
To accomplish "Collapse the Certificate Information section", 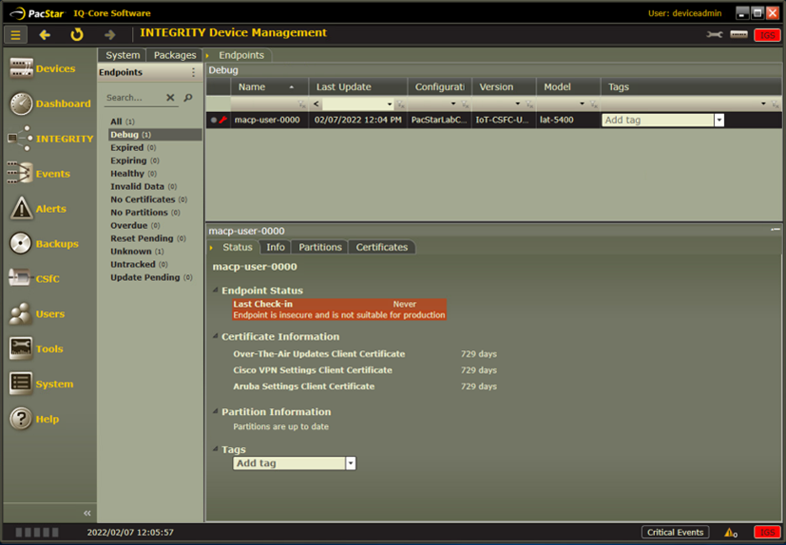I will pos(215,337).
